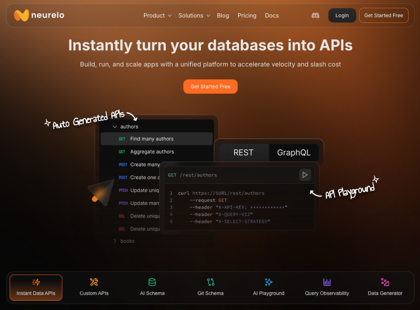Click the X-QUERY-VIZ header line
Screen dimensions: 420x310
tap(221, 214)
